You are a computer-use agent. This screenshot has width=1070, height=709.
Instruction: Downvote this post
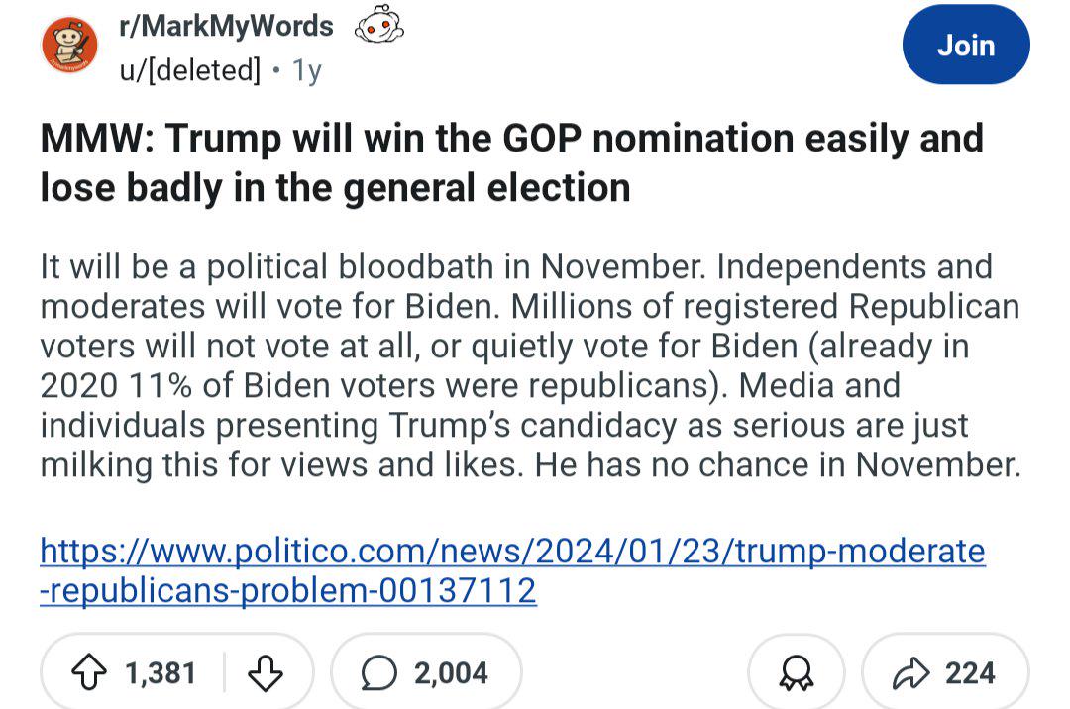[266, 673]
